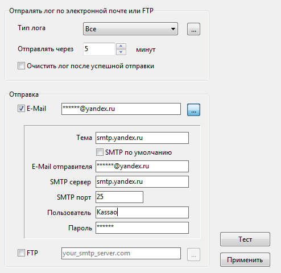Increase minutes with the up spinner arrow
The width and height of the screenshot is (281, 273).
coord(121,46)
